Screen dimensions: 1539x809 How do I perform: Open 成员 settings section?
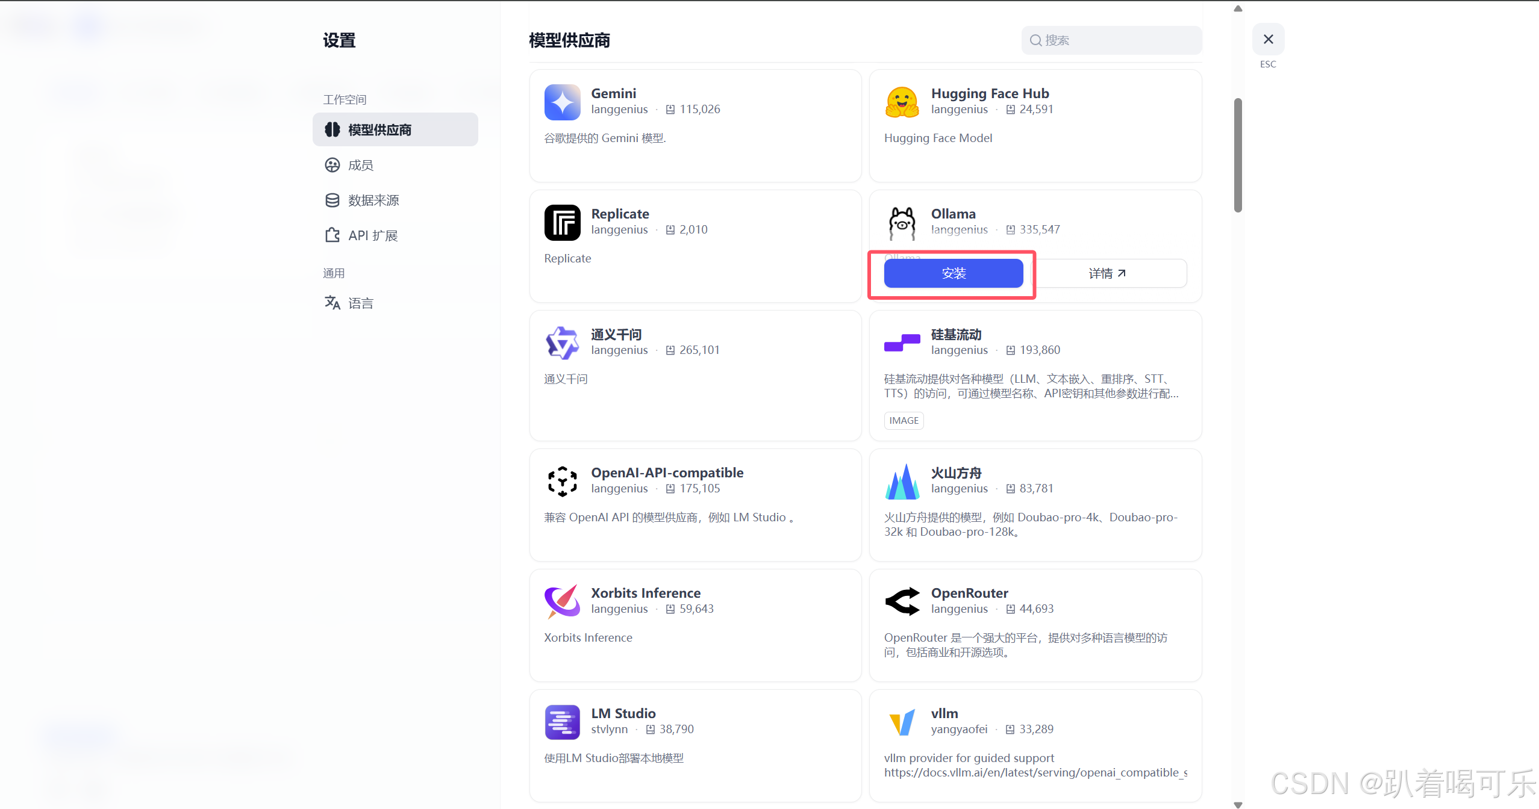[x=395, y=165]
